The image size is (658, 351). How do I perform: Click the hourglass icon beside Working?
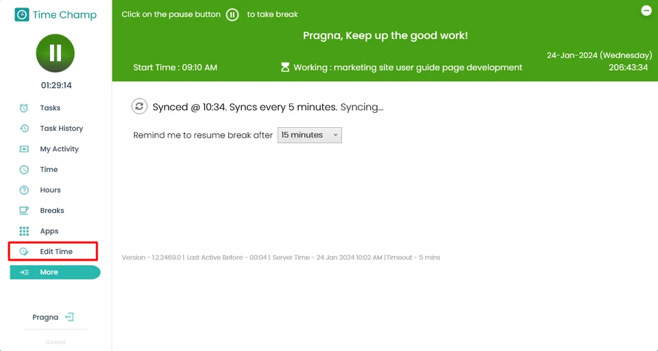[285, 68]
